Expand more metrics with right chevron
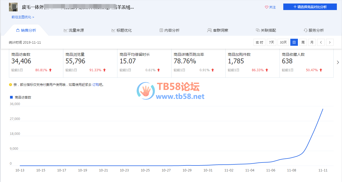This screenshot has width=342, height=182. [338, 63]
